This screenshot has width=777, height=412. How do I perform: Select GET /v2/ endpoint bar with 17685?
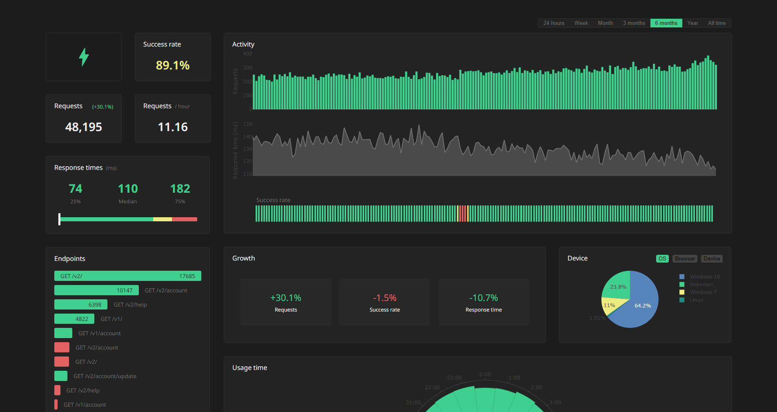click(x=128, y=276)
